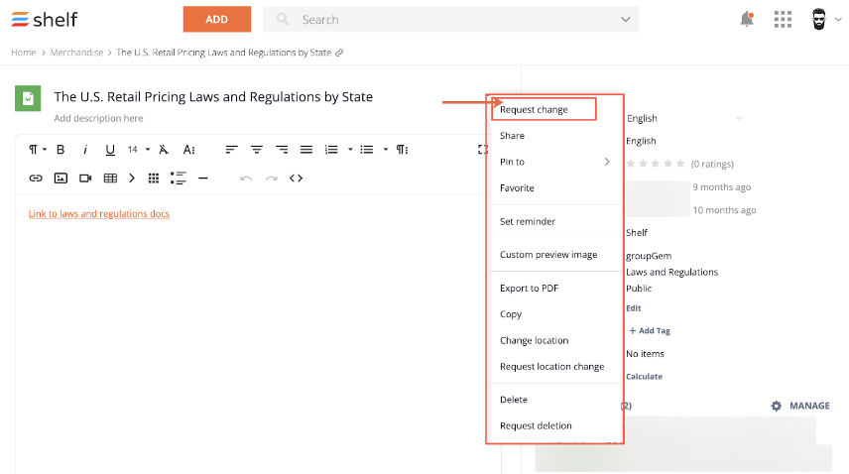Select Request location change
Image resolution: width=849 pixels, height=474 pixels.
[551, 366]
